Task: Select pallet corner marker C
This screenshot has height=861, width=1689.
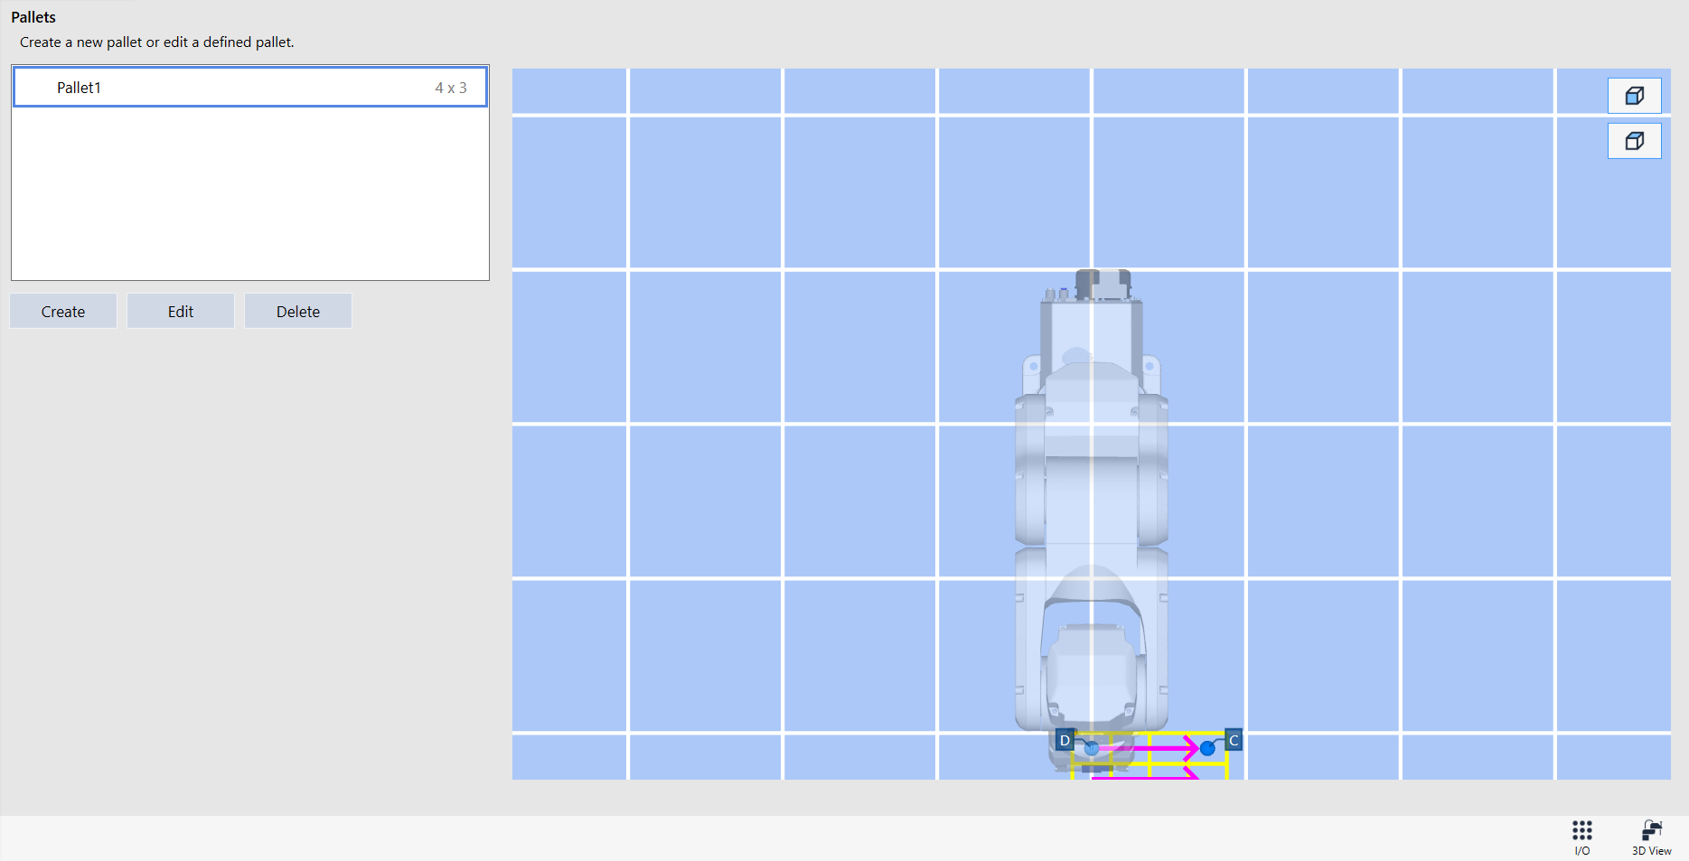Action: tap(1234, 740)
